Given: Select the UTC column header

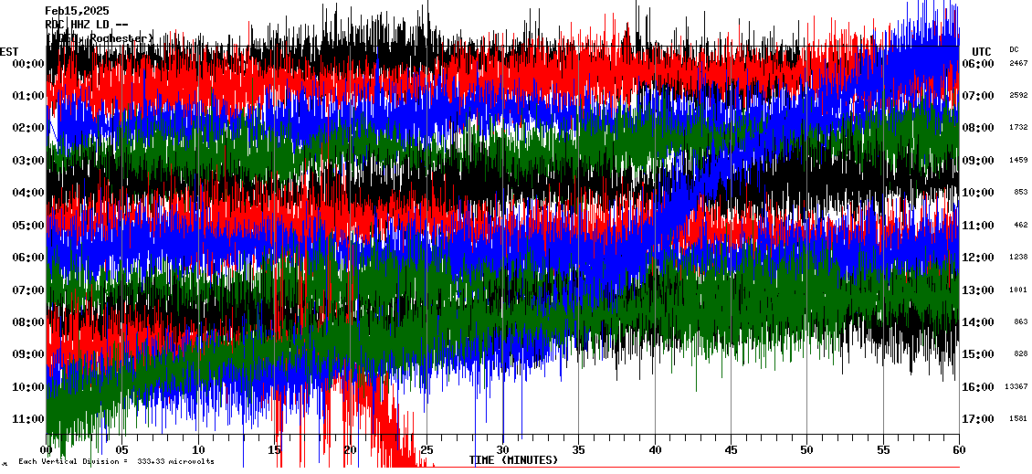Looking at the screenshot, I should (981, 51).
